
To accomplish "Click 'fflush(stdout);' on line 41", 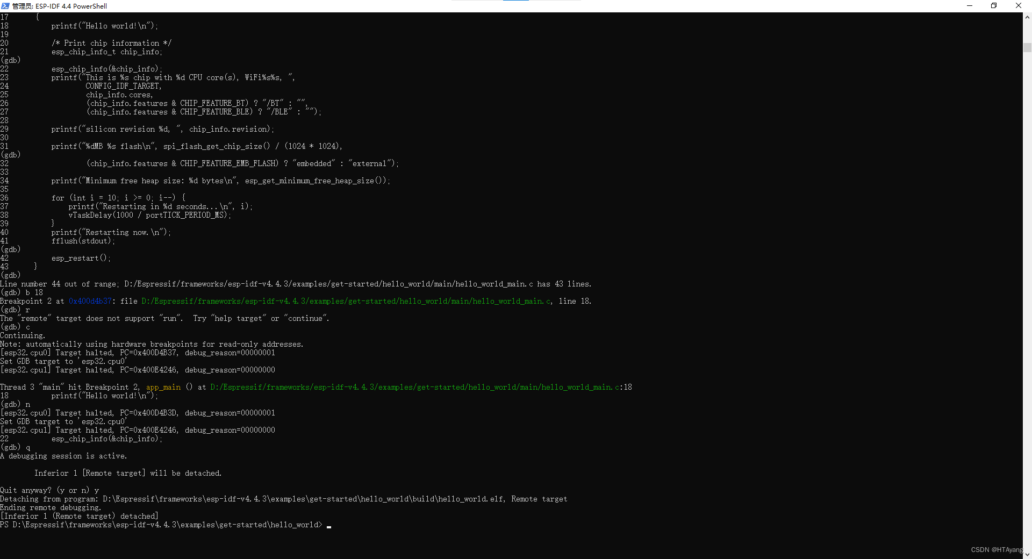I will point(83,241).
